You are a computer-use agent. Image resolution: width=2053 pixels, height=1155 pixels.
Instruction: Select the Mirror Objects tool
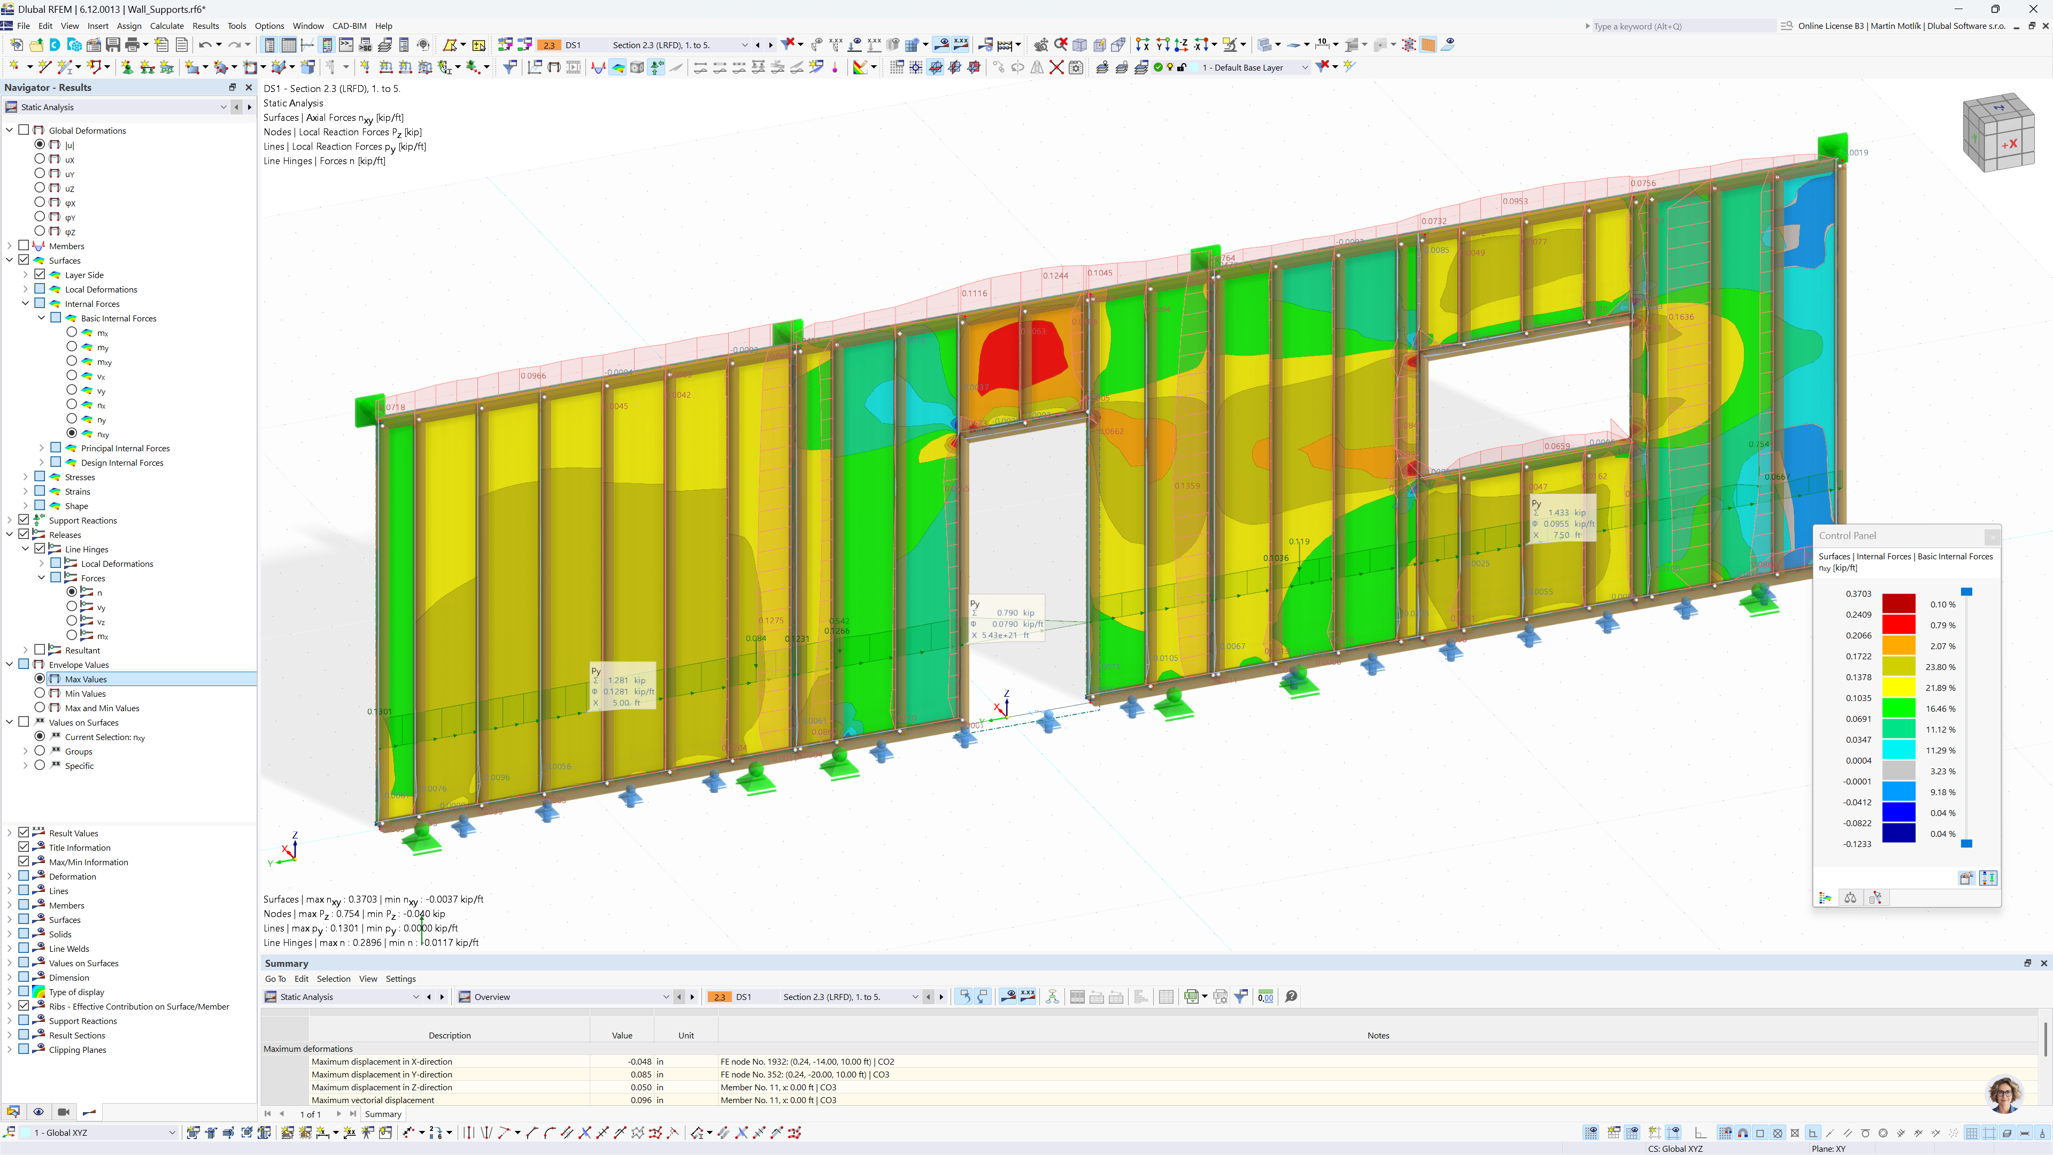point(1038,68)
